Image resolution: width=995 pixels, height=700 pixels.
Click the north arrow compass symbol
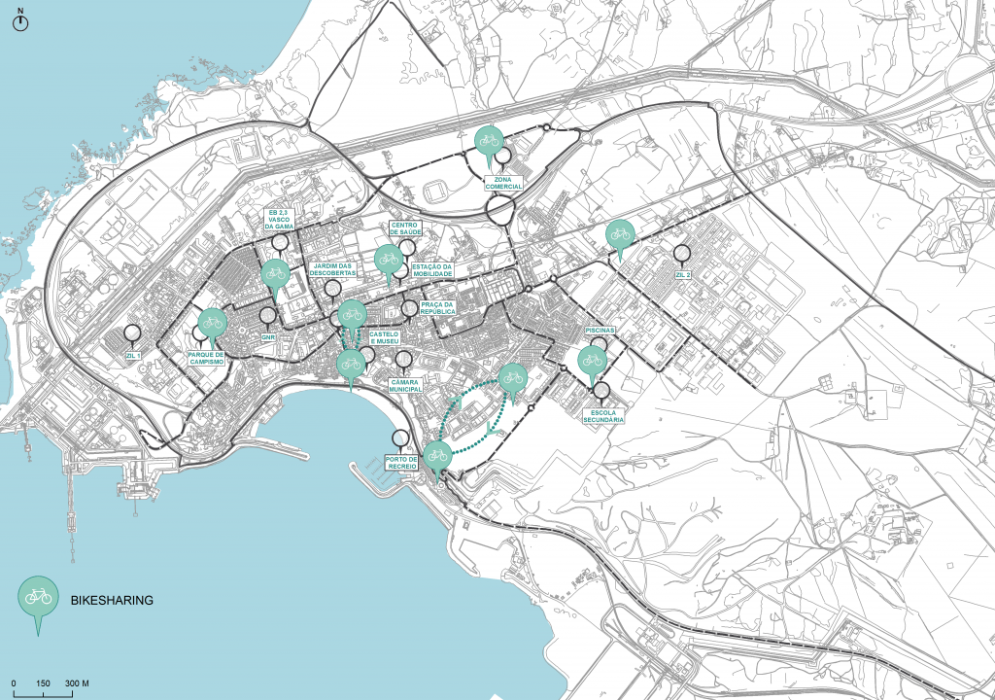21,20
